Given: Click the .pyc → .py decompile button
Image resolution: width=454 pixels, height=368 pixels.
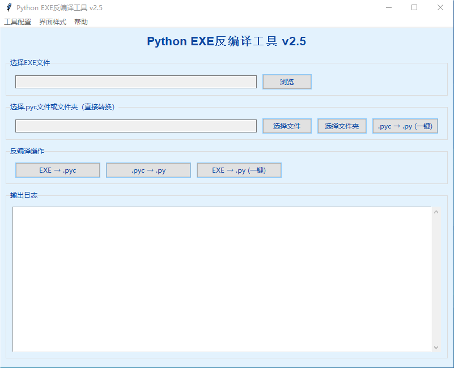Looking at the screenshot, I should click(148, 170).
